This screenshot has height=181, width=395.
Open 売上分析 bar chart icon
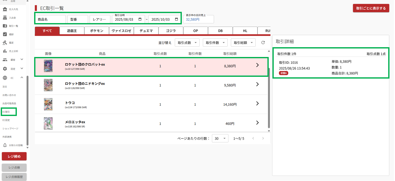pyautogui.click(x=5, y=51)
